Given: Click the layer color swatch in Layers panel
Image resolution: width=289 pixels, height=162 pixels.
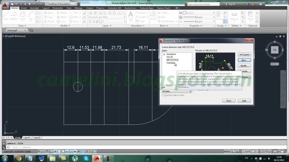Looking at the screenshot, I should (x=101, y=22).
